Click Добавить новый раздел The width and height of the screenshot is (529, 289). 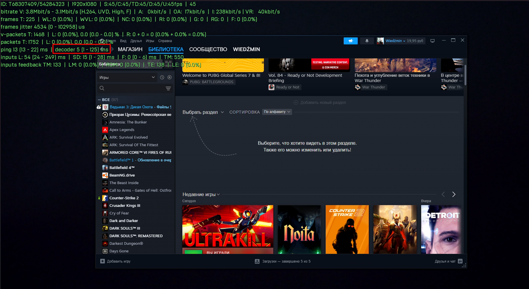pyautogui.click(x=319, y=102)
